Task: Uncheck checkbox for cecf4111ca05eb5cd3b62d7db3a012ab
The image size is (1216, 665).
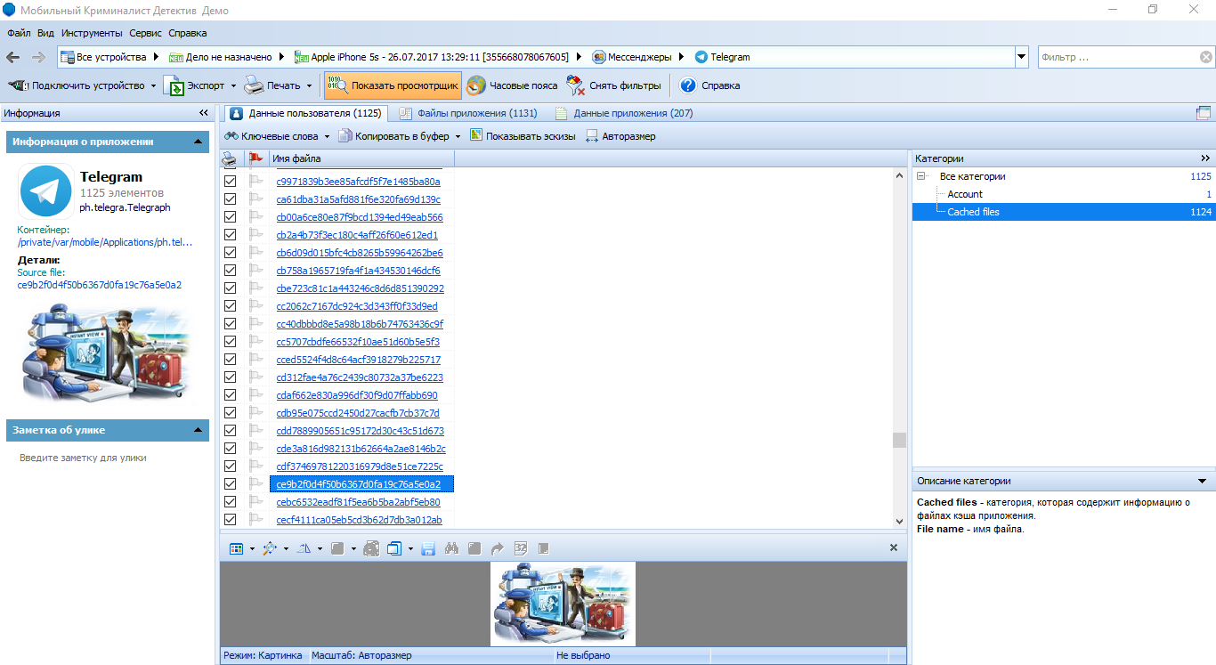Action: 231,519
